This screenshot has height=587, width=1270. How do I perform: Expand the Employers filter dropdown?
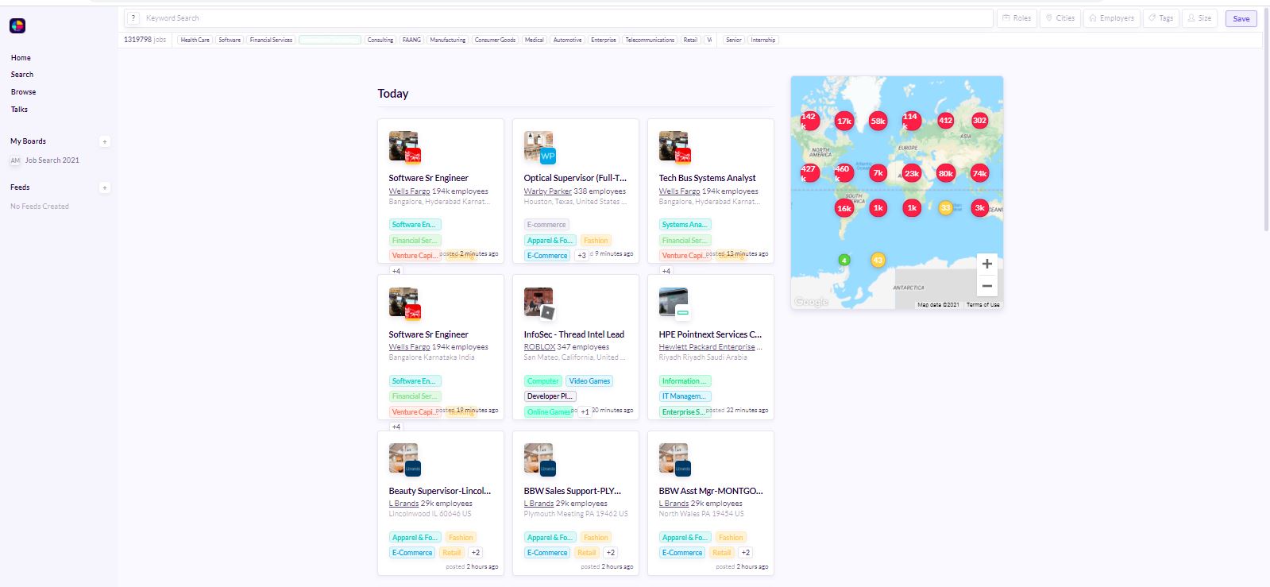click(1112, 18)
